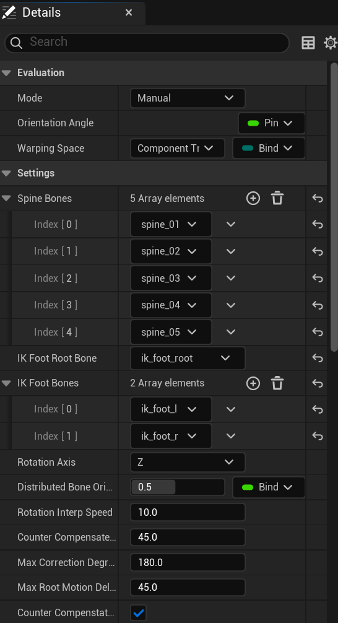Open options arrow for Spine Index 1

[x=231, y=251]
